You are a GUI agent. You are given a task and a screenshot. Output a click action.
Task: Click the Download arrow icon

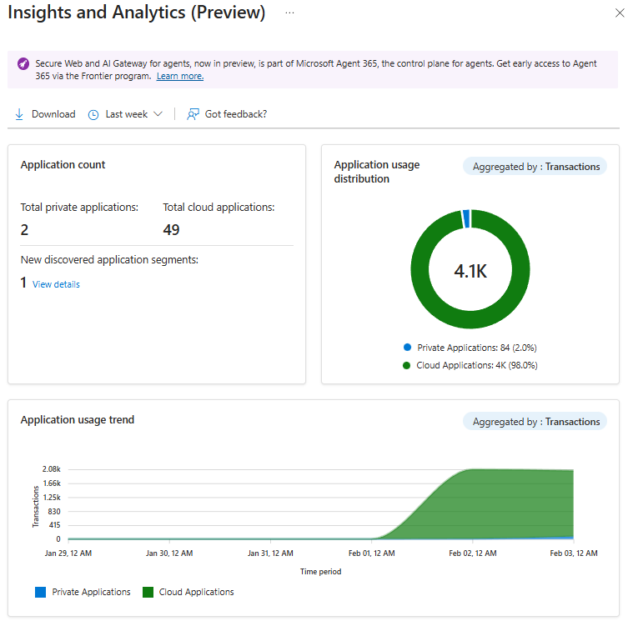tap(19, 114)
